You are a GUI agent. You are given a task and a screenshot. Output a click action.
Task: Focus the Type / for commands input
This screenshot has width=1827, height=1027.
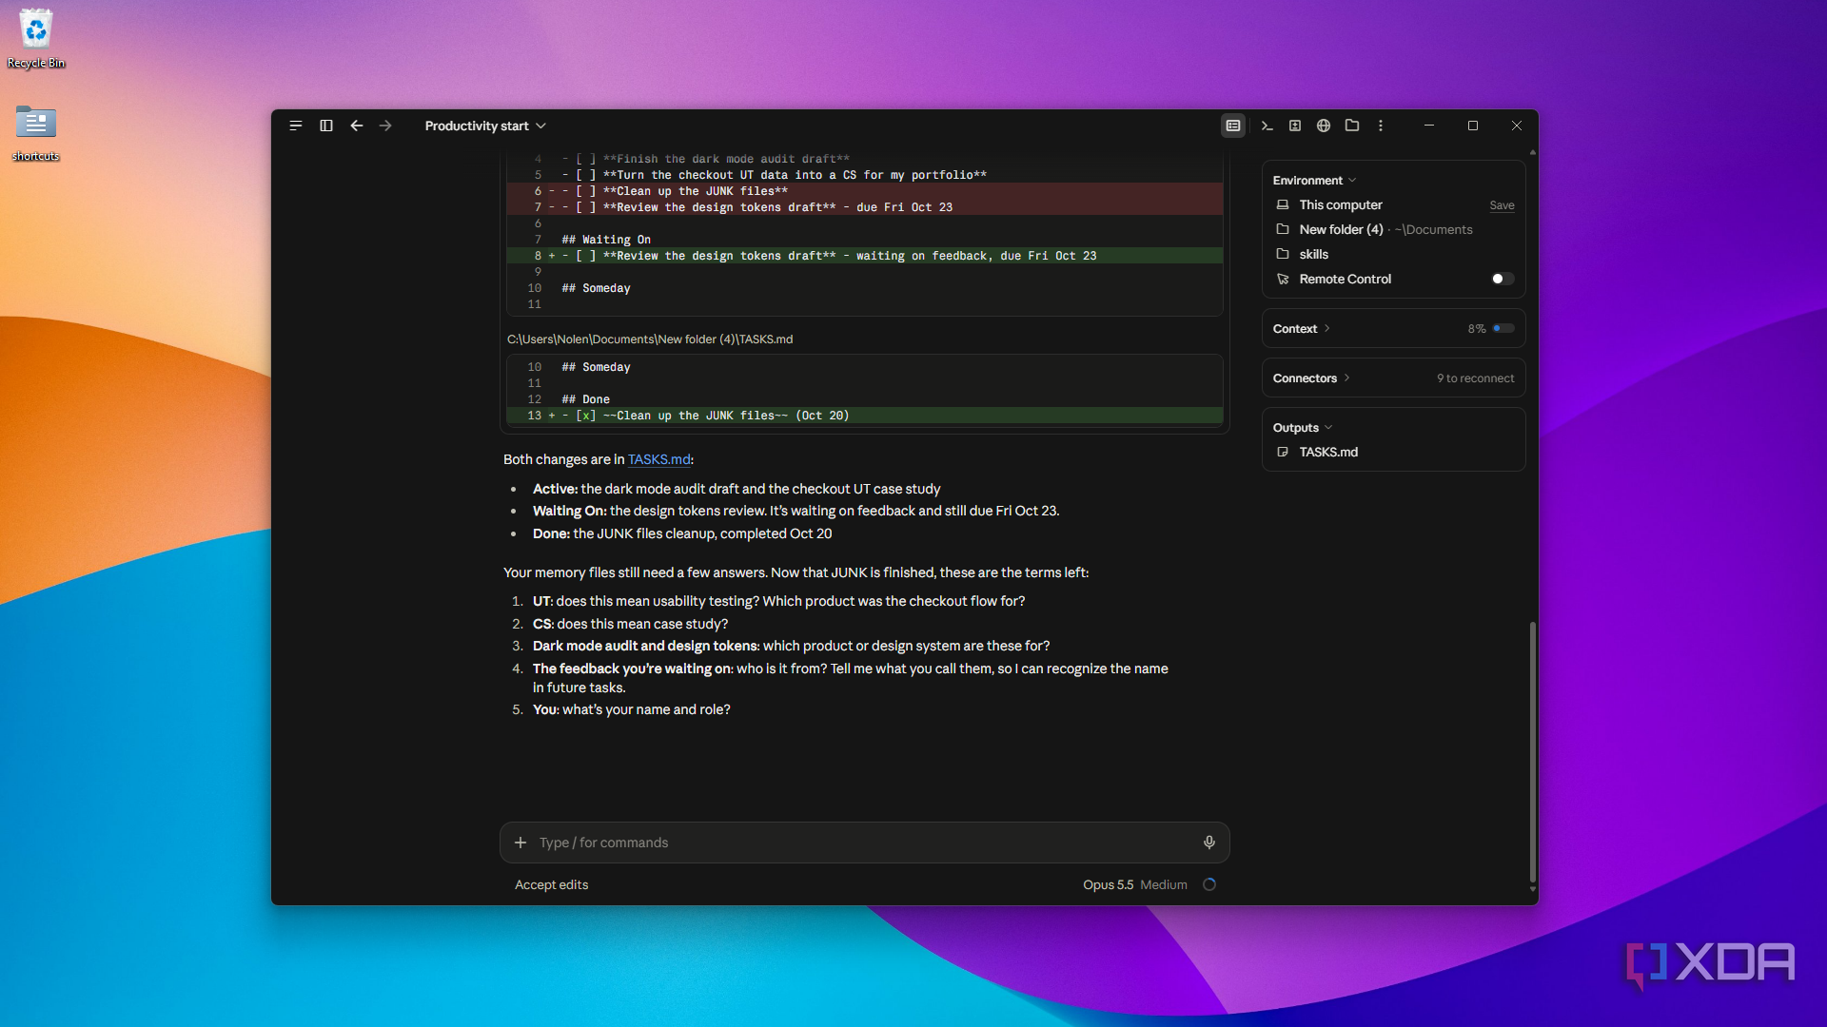864,843
